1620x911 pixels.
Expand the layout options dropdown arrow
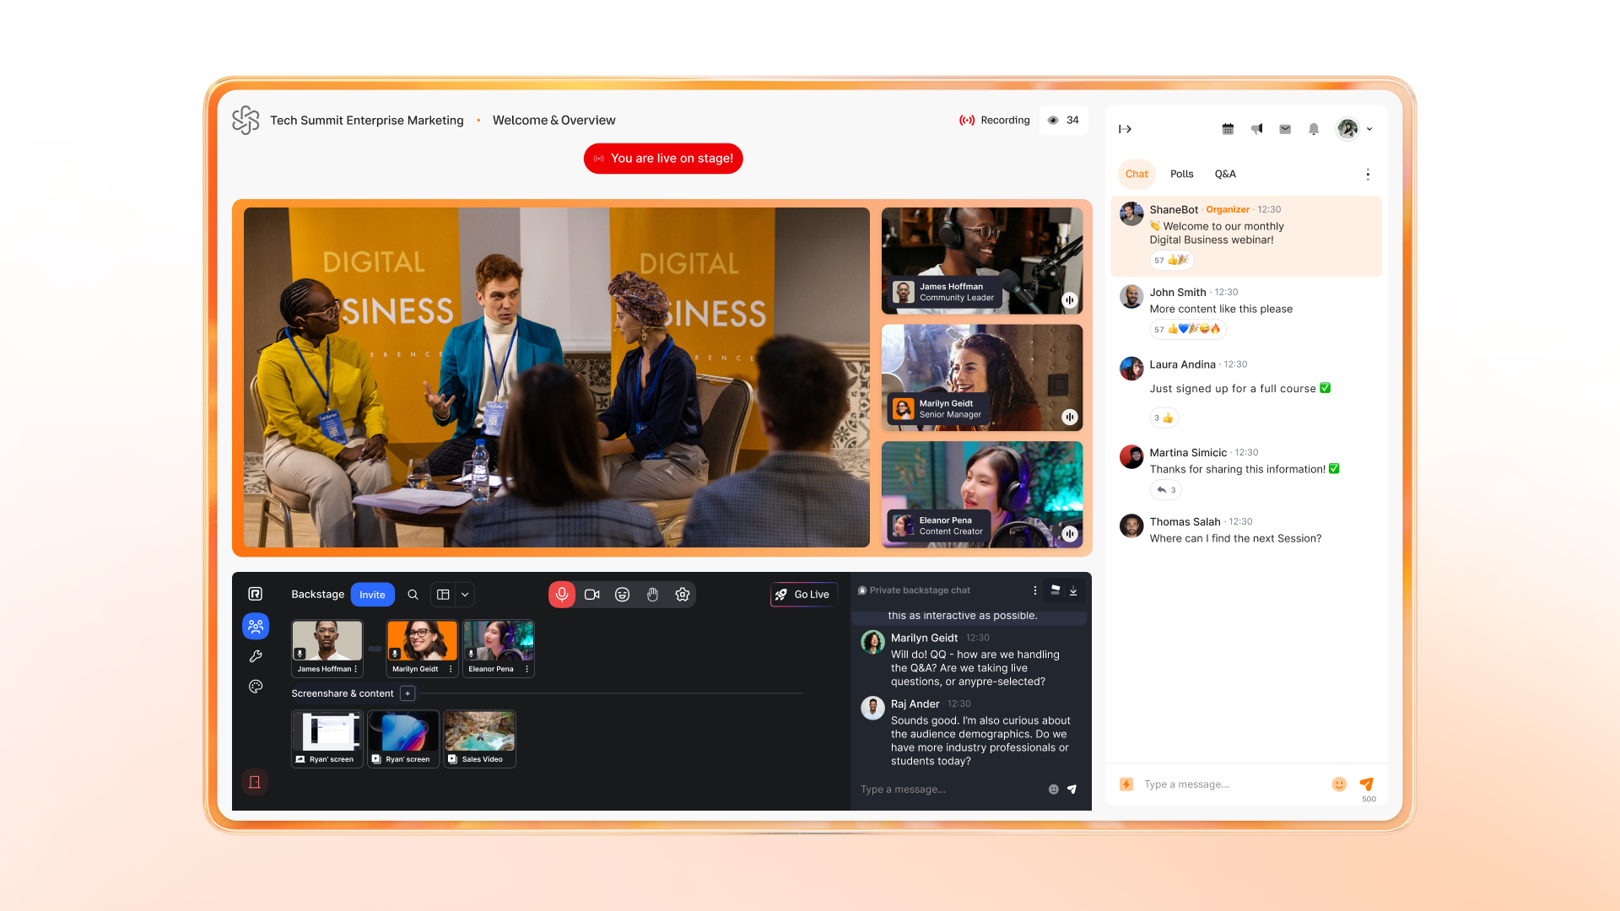465,595
